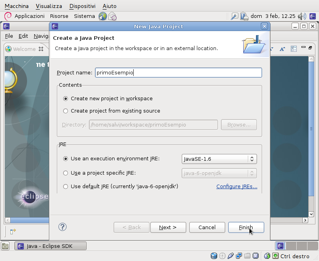Click the Cancel button
319x261 pixels.
pos(207,227)
